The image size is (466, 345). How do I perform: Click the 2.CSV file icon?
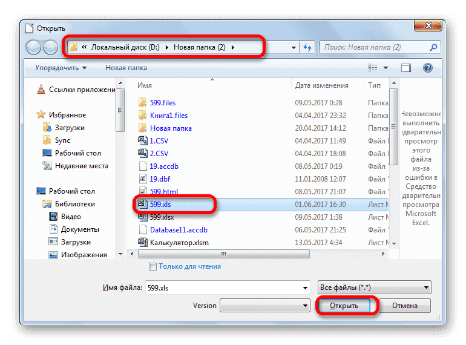point(143,153)
